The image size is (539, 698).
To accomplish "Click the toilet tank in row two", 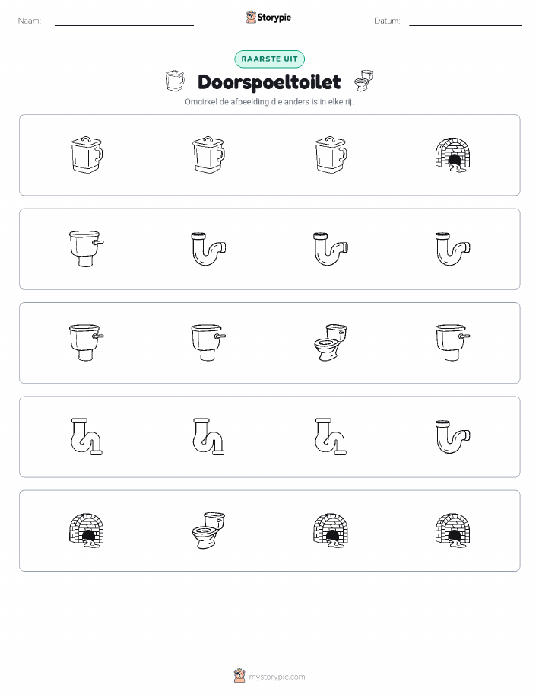I will click(x=86, y=249).
